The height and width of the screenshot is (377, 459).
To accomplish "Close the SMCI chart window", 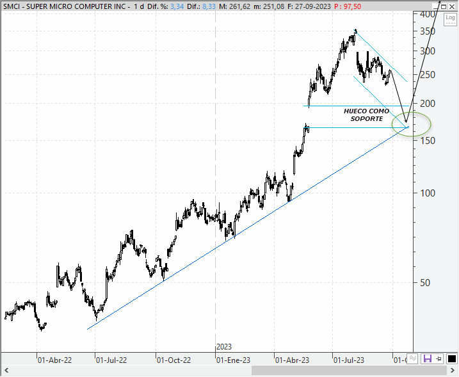I will 452,6.
